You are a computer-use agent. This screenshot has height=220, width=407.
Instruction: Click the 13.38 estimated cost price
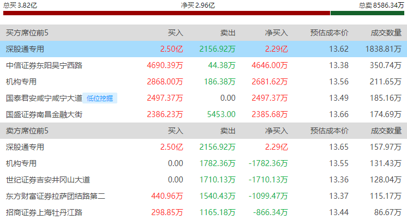[x=339, y=65]
